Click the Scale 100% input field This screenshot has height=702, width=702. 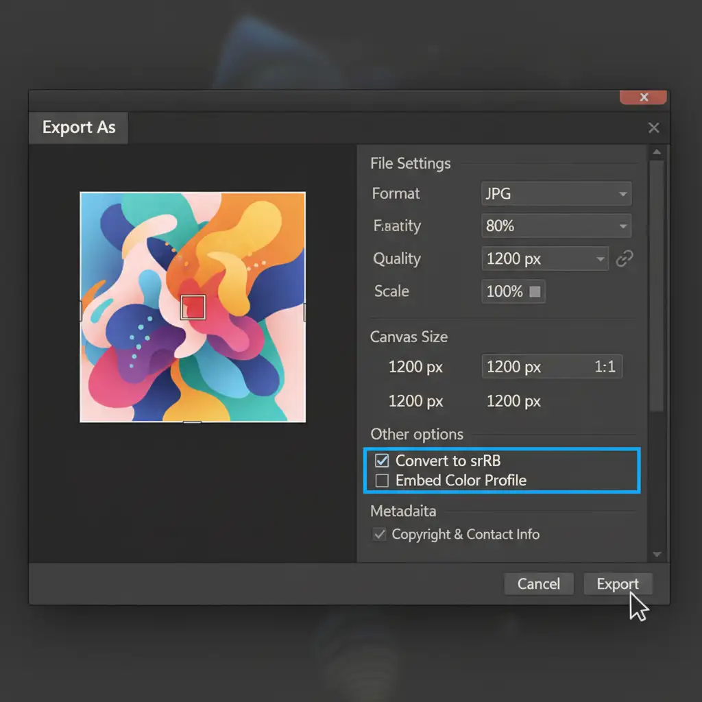pos(505,291)
